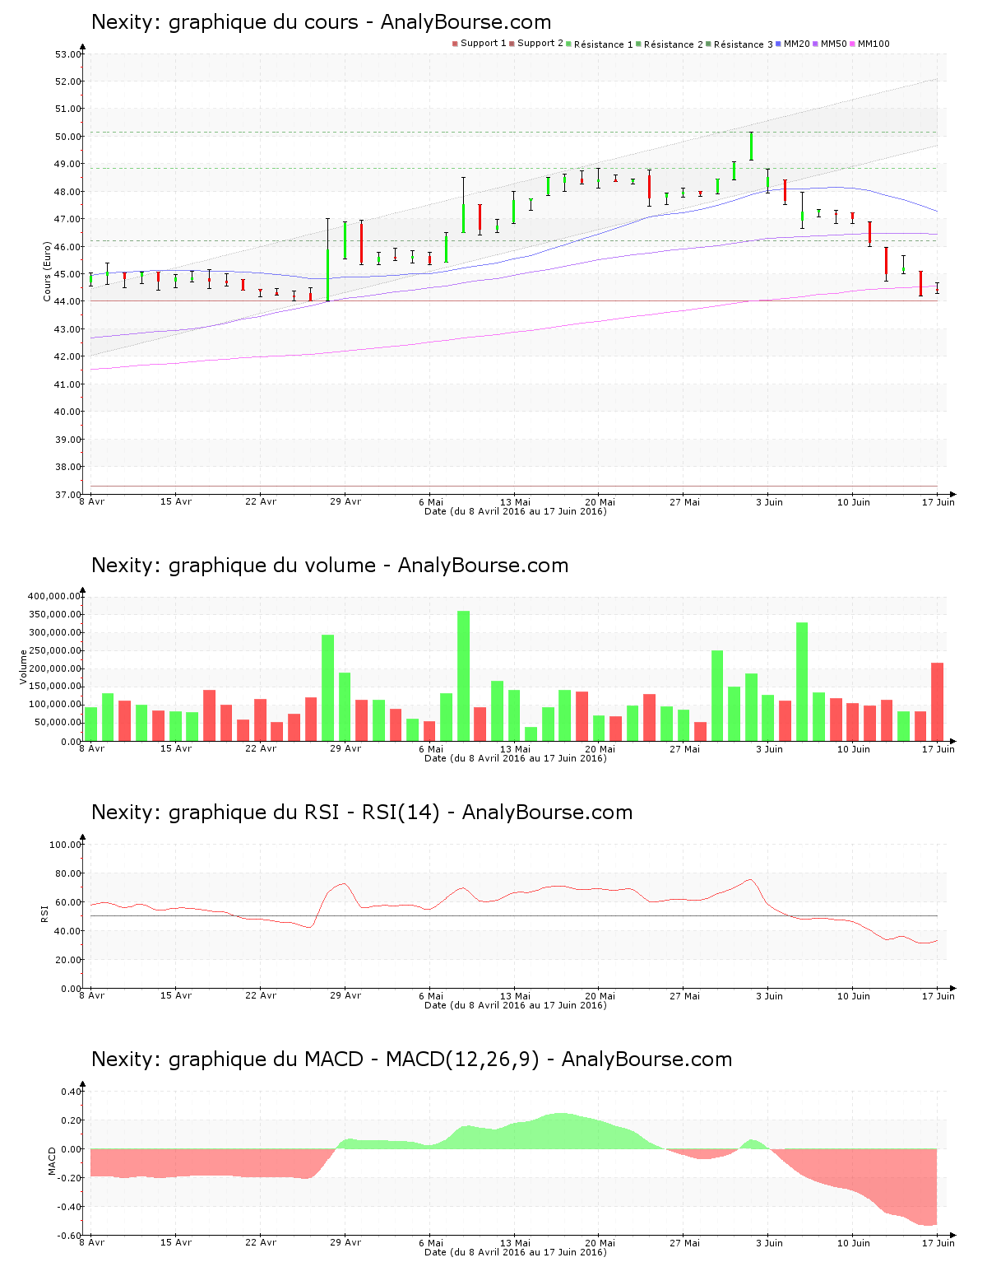Click the Support 1 legend color square
Screen dimensions: 987x1276
click(455, 44)
